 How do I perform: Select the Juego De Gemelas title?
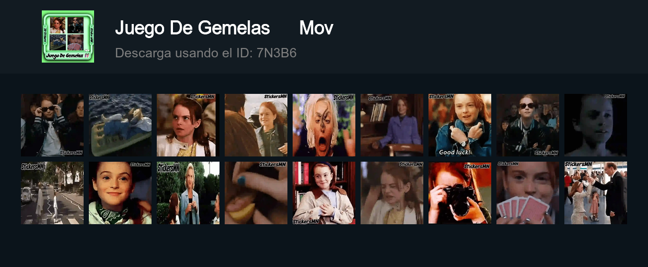[x=192, y=28]
